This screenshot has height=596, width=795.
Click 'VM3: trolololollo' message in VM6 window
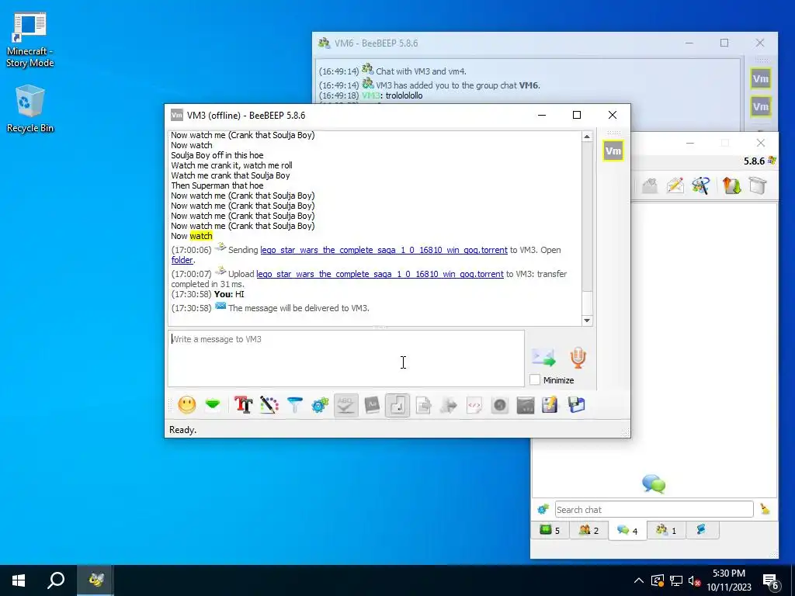coord(392,95)
